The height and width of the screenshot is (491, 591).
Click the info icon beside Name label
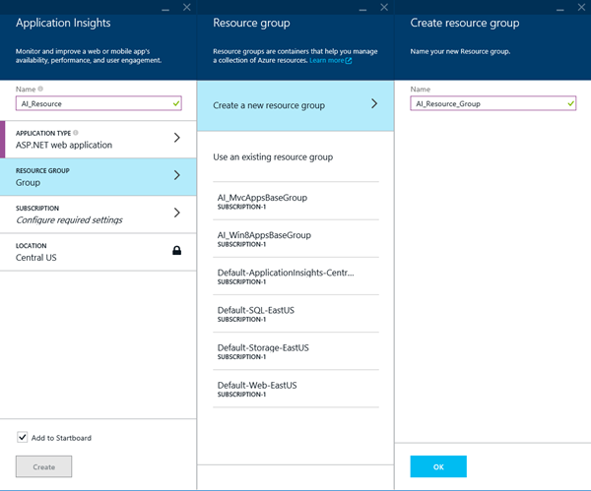(x=40, y=89)
